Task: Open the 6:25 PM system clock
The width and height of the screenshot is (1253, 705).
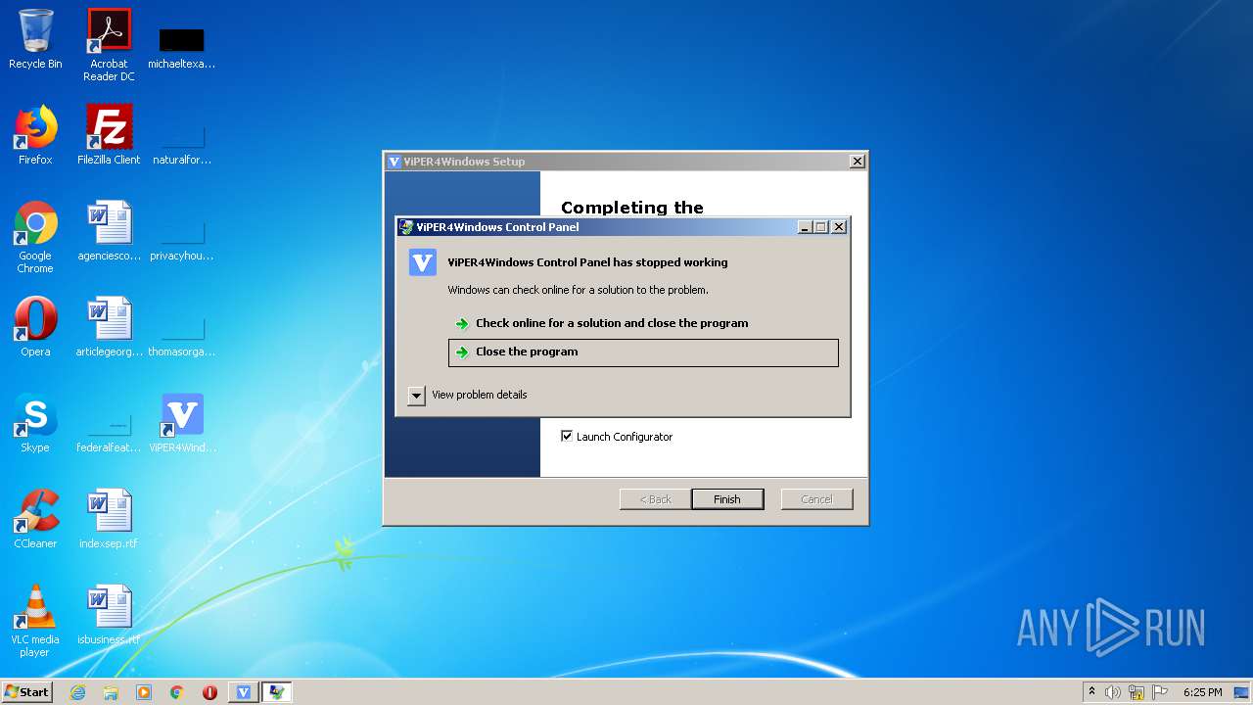Action: point(1202,692)
